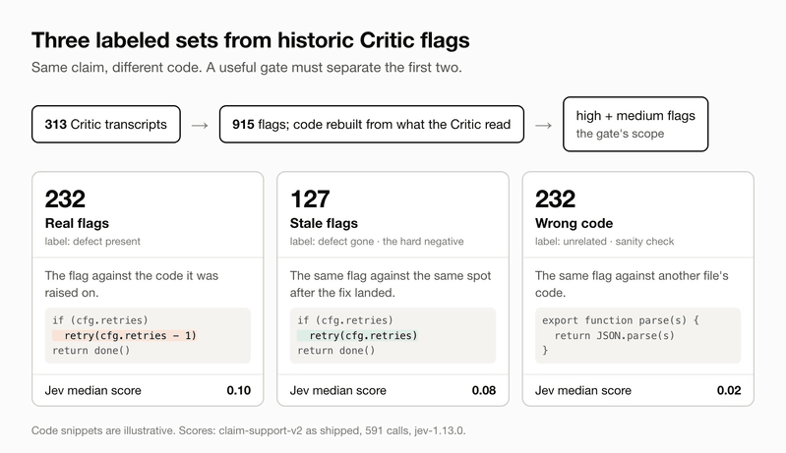Click the slide title about Critic flags

[x=251, y=40]
